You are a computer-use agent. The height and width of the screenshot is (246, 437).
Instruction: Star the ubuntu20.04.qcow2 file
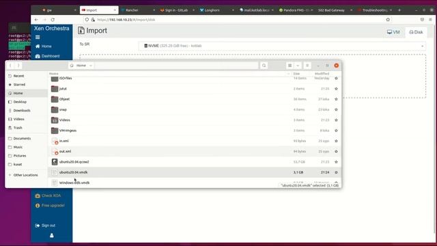(x=336, y=162)
